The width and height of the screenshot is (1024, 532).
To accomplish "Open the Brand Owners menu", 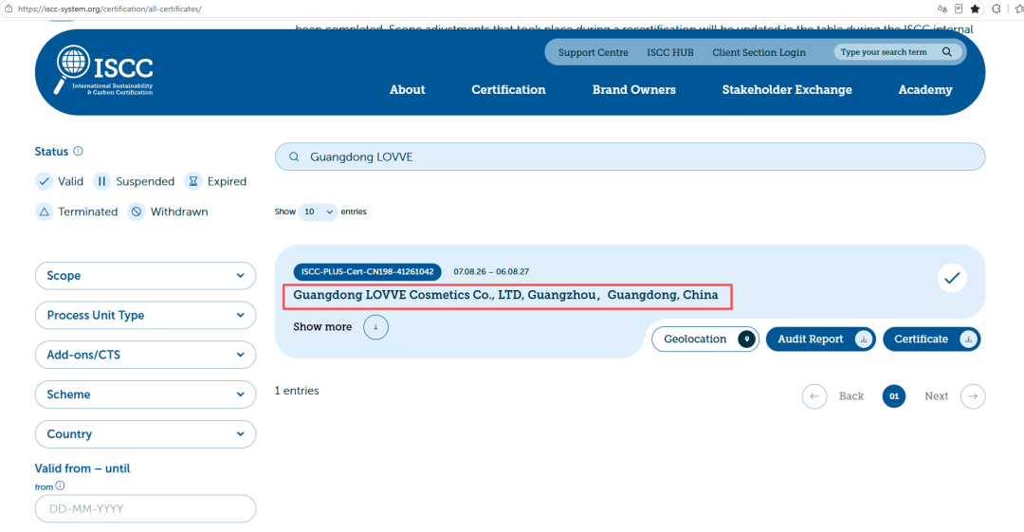I will click(x=634, y=89).
